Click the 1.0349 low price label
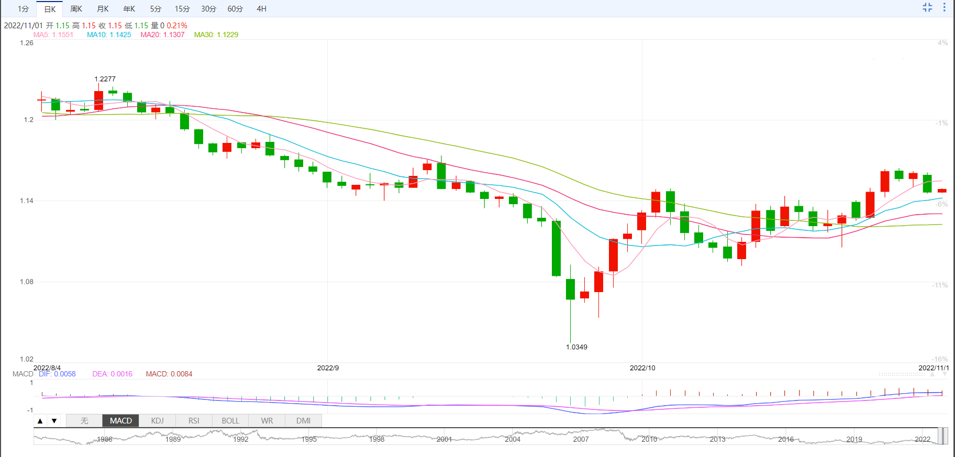The image size is (955, 457). (576, 347)
